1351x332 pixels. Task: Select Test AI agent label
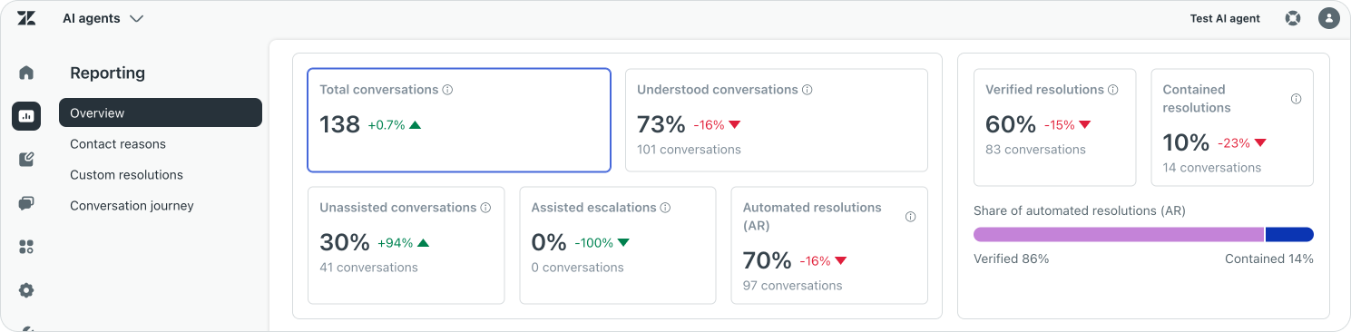[x=1225, y=18]
